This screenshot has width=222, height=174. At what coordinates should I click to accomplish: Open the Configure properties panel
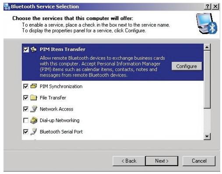pos(187,66)
